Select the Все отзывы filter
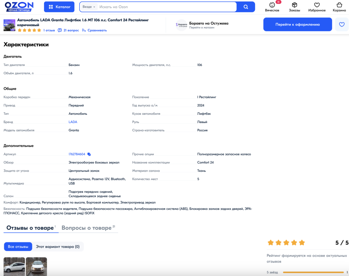The height and width of the screenshot is (276, 349). [x=18, y=247]
